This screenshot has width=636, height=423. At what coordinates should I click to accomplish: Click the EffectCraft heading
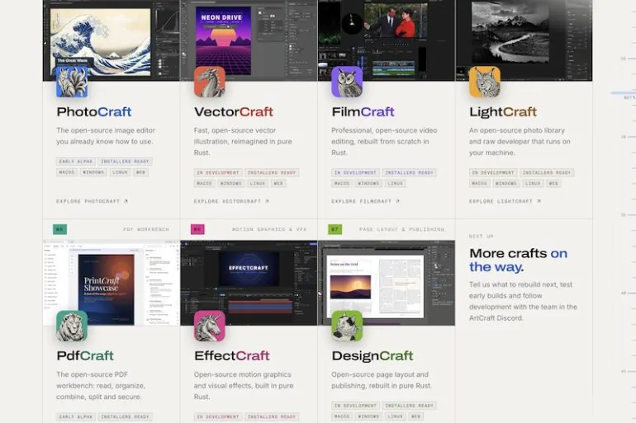pos(231,356)
